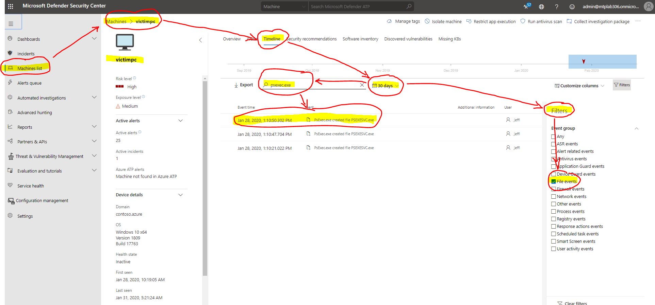Click Manage tags in the toolbar
Viewport: 655px width, 305px height.
pyautogui.click(x=403, y=21)
